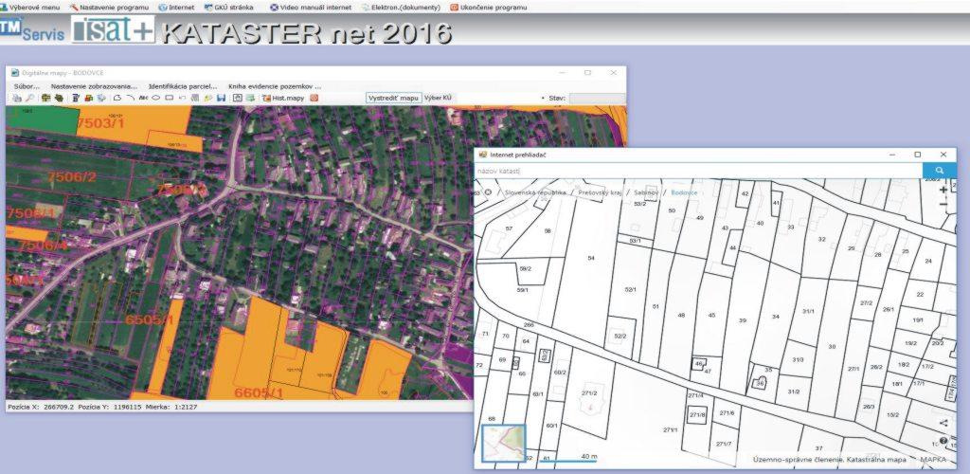Click the print icon in map toolbar
The height and width of the screenshot is (474, 970).
pyautogui.click(x=17, y=98)
